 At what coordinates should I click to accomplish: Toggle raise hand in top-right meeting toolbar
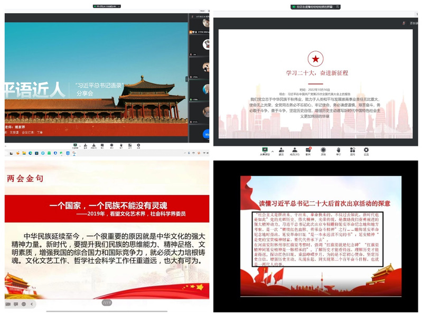pyautogui.click(x=338, y=151)
